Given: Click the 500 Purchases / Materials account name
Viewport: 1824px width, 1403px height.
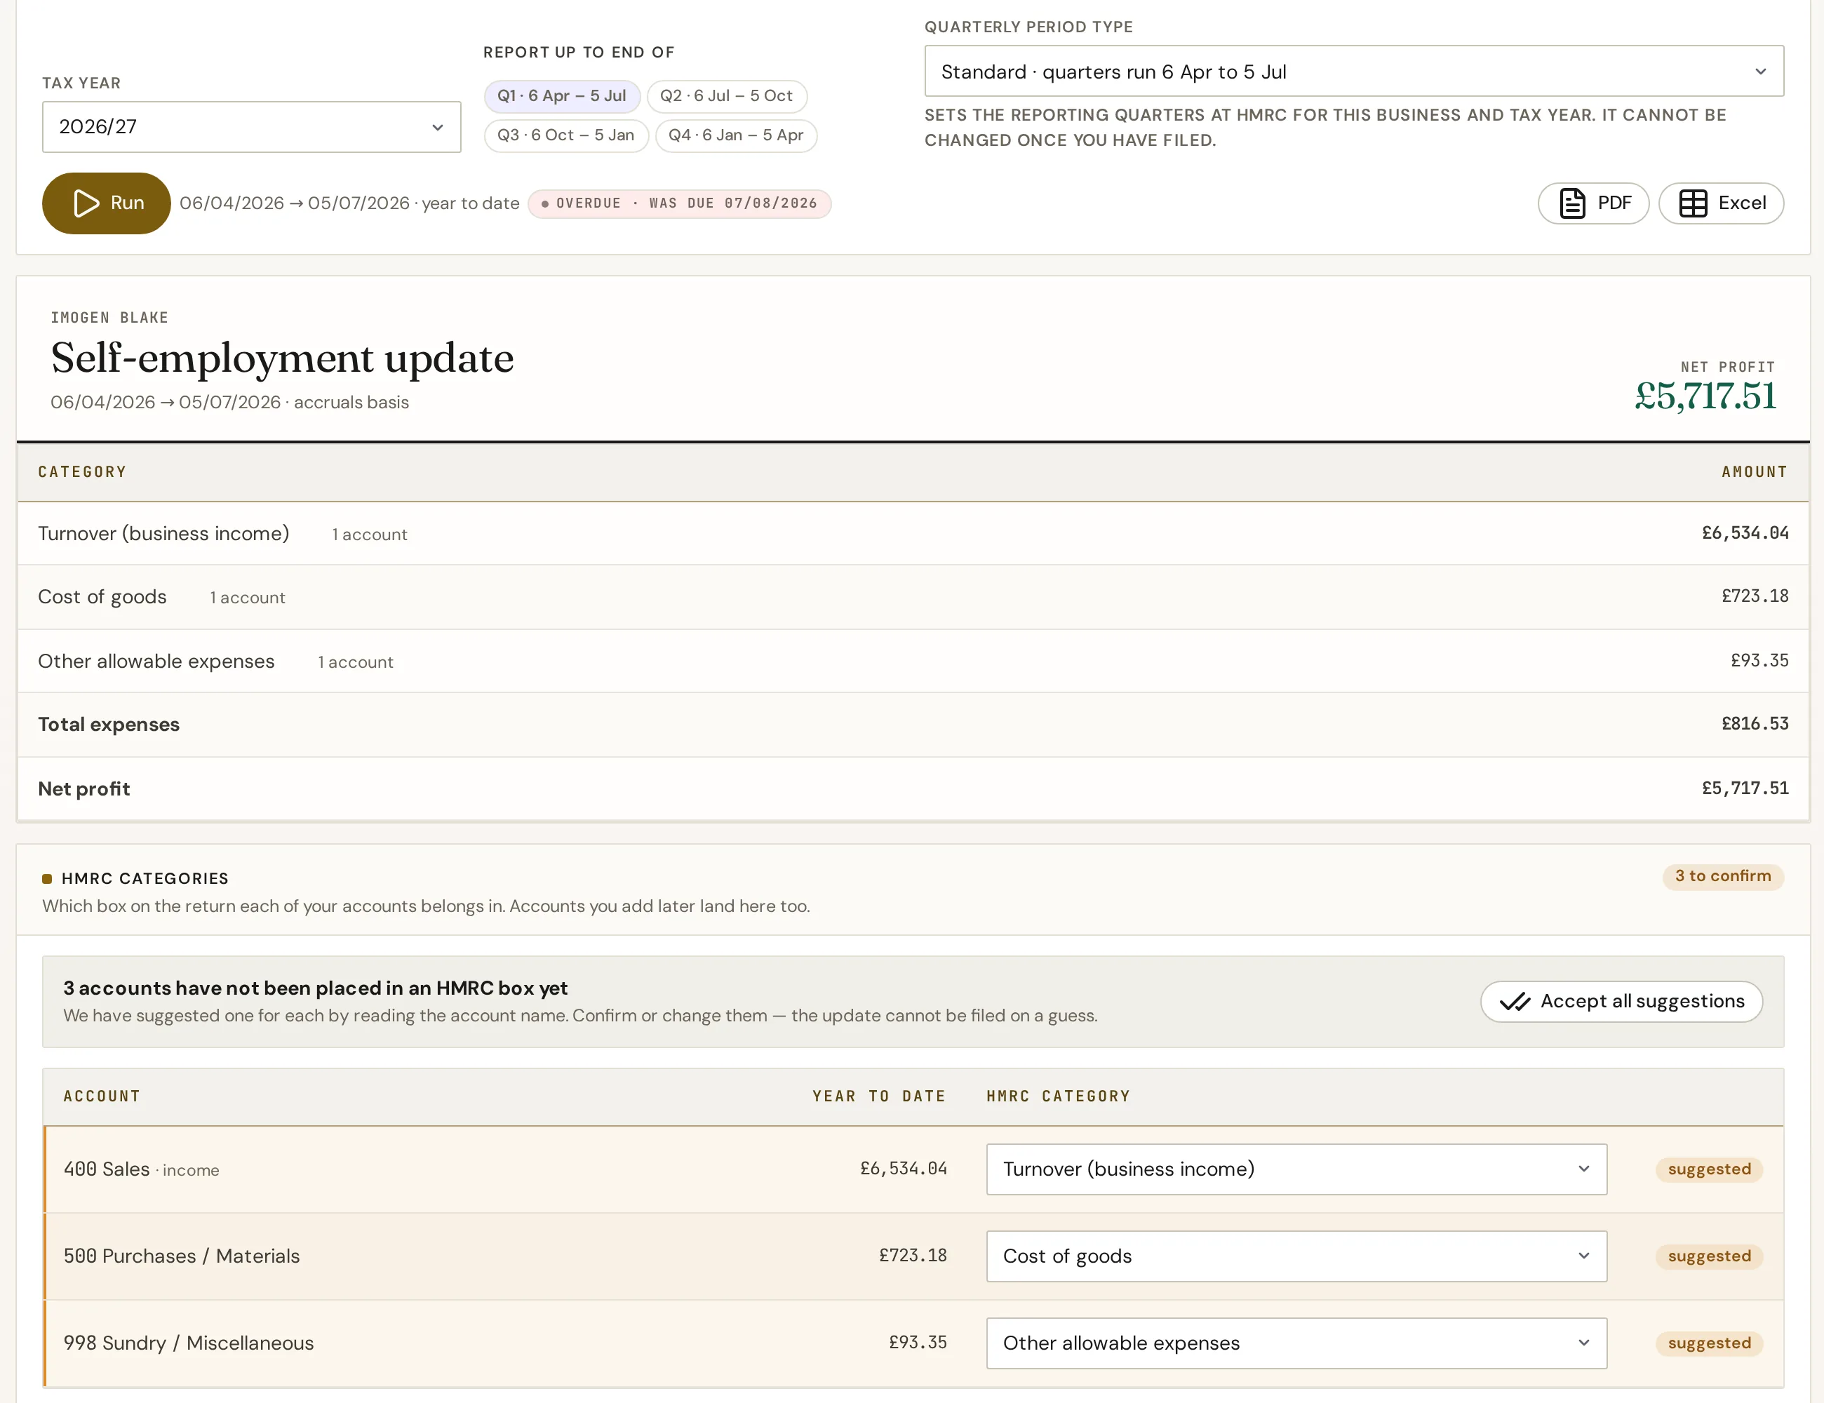Looking at the screenshot, I should (181, 1256).
